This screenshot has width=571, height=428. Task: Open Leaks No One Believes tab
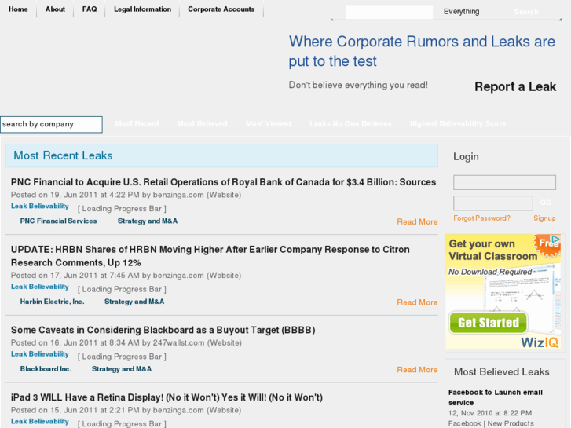click(x=350, y=123)
